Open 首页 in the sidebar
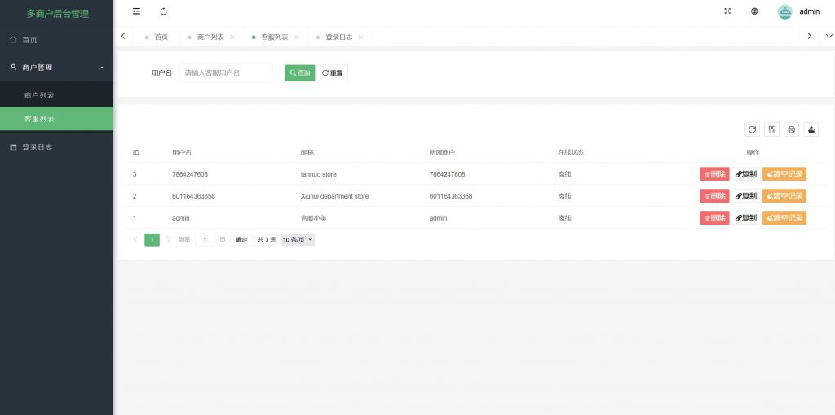Screen dimensions: 835x415 tap(56, 40)
